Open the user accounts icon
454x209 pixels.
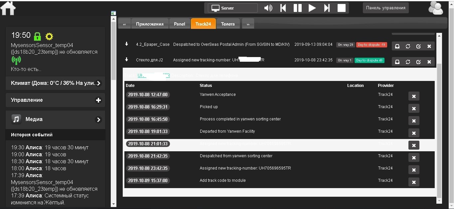click(435, 8)
